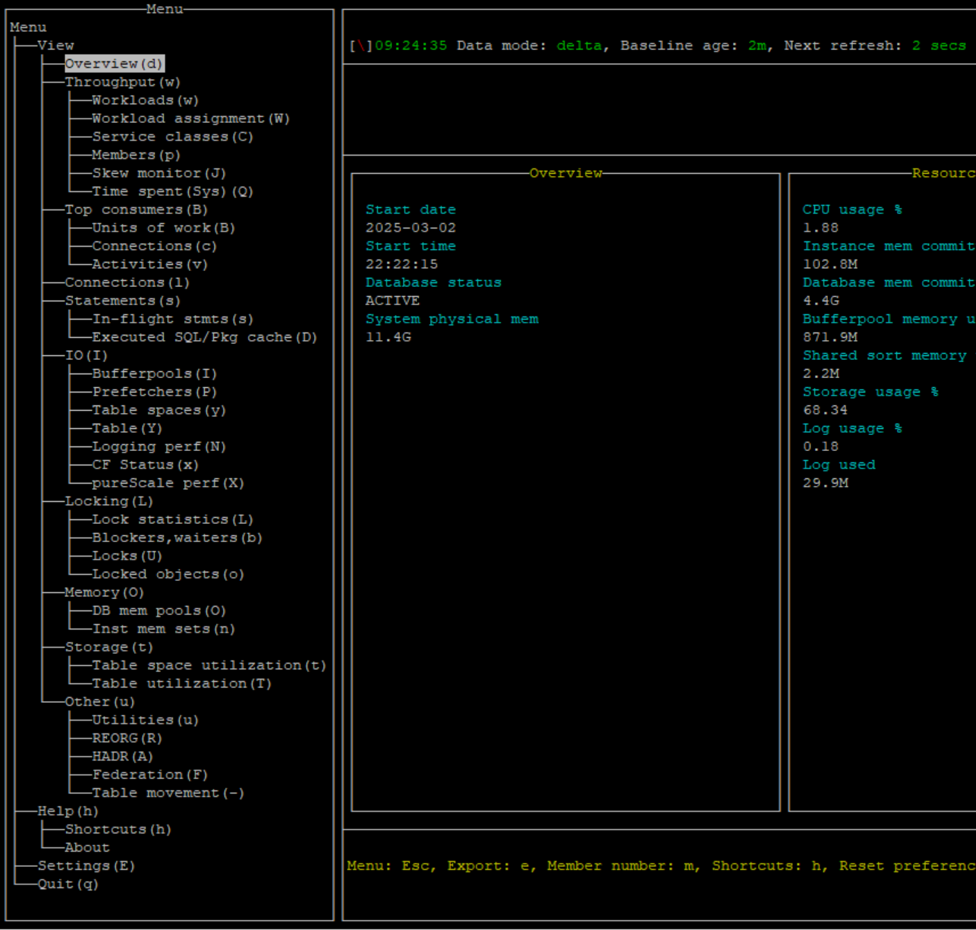This screenshot has width=976, height=930.
Task: Open REORG (R) view
Action: point(128,738)
